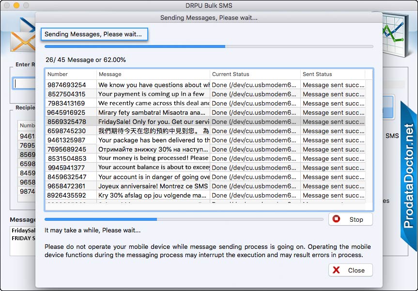Click the recipient number input field in the main window
Screen dimensions: 418x291
24,83
